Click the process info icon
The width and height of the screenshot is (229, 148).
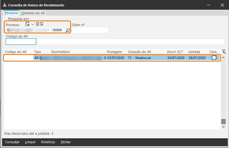tap(37, 24)
